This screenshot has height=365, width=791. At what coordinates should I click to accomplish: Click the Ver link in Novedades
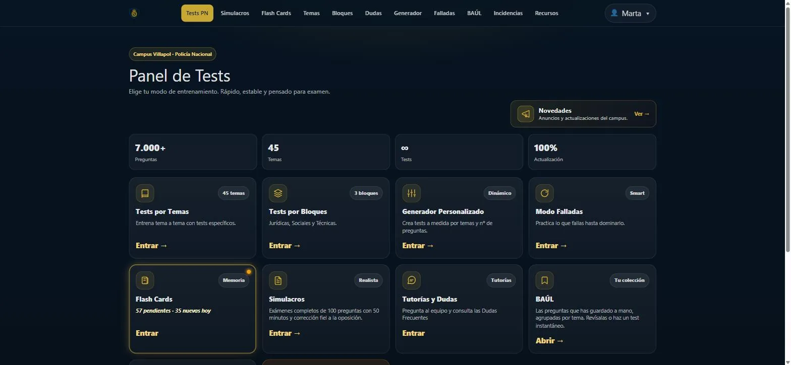642,114
